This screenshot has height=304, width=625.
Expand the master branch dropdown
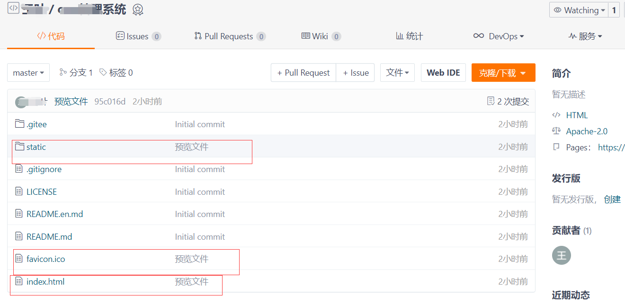[x=28, y=72]
